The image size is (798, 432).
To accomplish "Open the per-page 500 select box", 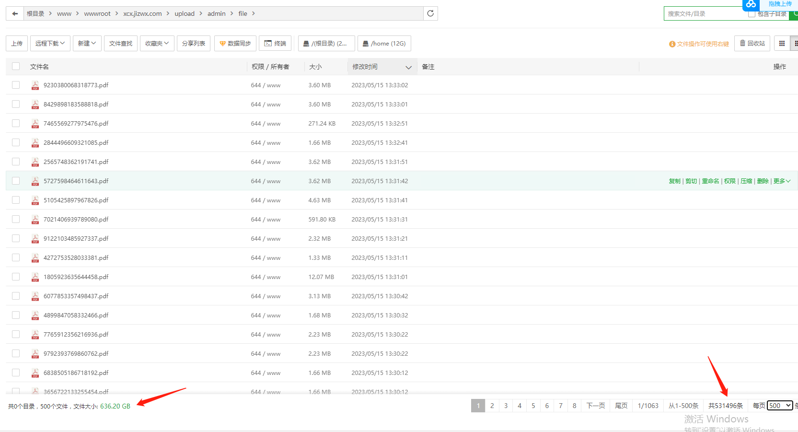I will point(780,406).
